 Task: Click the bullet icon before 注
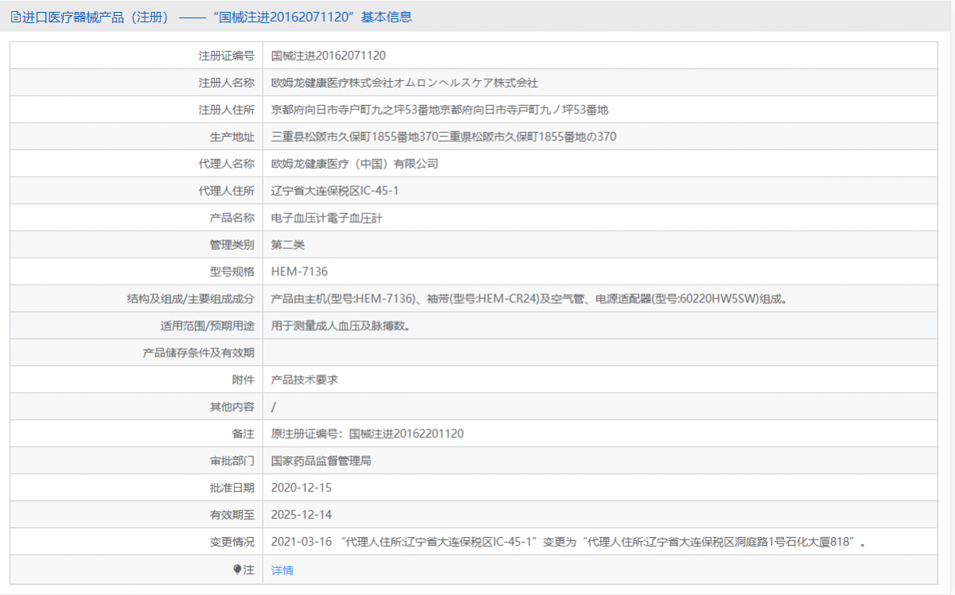236,570
